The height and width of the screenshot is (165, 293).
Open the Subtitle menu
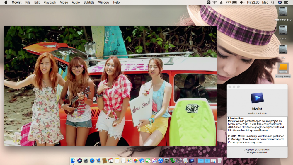(89, 2)
